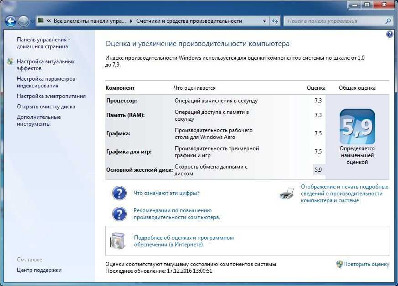The height and width of the screenshot is (286, 398).
Task: Click the "Память (RAM):" row label
Action: point(125,115)
